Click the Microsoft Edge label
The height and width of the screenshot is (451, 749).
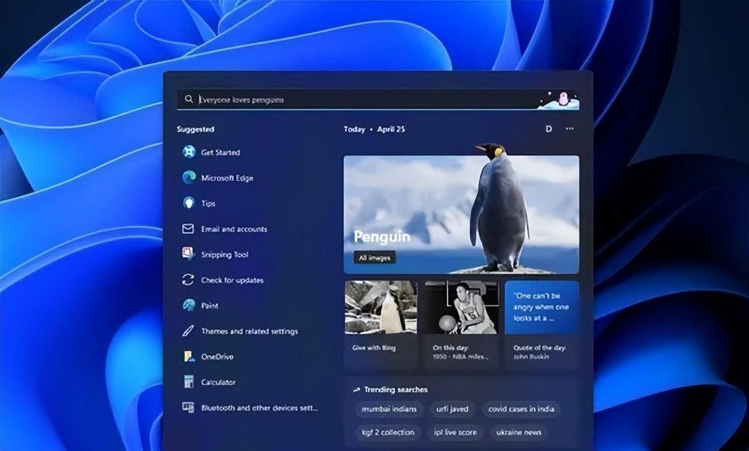227,178
